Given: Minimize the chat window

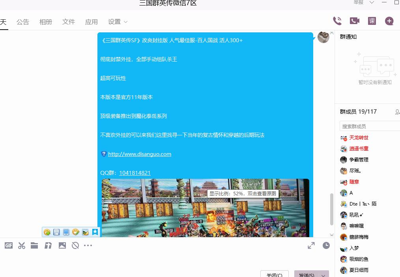Looking at the screenshot, I should (384, 2).
